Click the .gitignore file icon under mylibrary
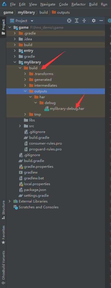Screen dimensions: 111x288 click(x=26, y=132)
